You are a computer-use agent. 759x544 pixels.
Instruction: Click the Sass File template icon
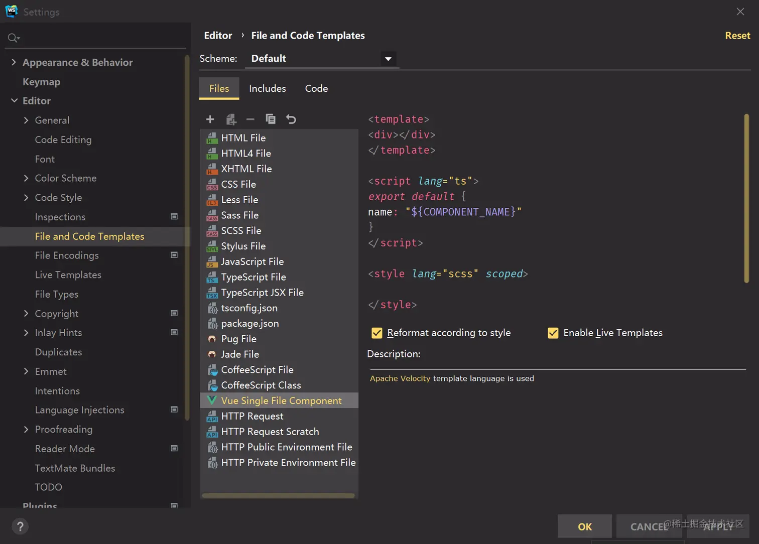(x=212, y=215)
